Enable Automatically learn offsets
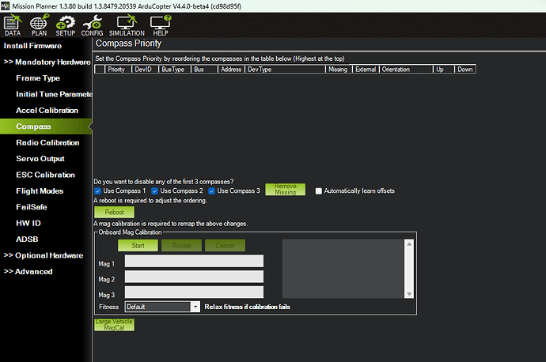This screenshot has height=362, width=546. (x=319, y=191)
